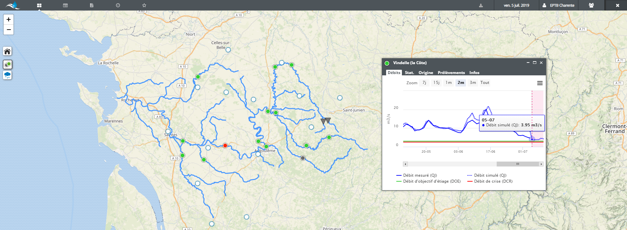Switch to the Origine tab

426,73
